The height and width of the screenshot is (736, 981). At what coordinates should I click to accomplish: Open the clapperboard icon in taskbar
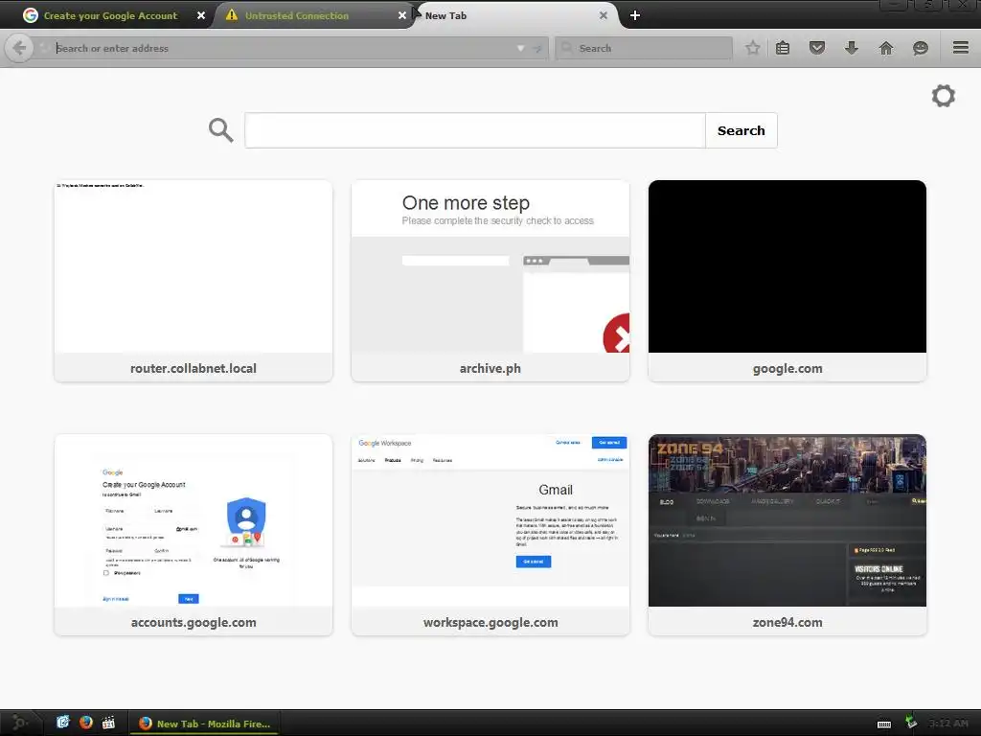pyautogui.click(x=108, y=723)
